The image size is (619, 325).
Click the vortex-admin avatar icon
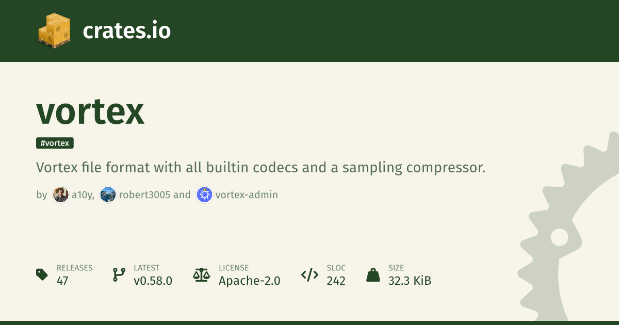204,195
